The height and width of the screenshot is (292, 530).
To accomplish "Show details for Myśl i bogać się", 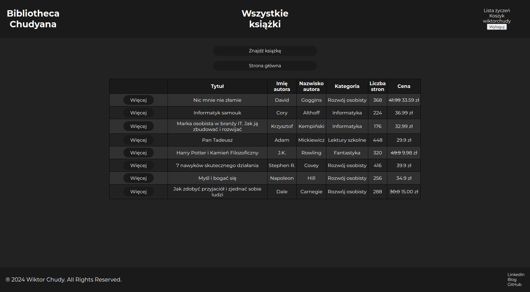I will tap(138, 178).
